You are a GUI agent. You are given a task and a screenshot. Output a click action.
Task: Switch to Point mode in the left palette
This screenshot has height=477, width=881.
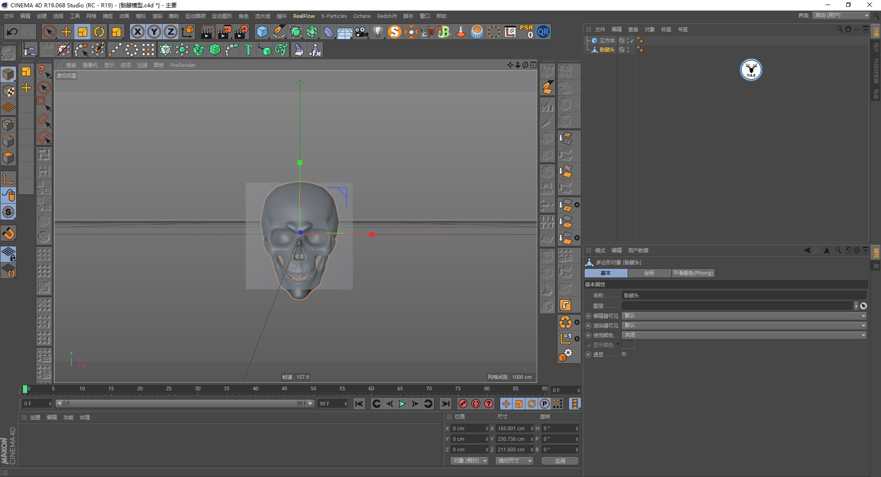[x=8, y=124]
